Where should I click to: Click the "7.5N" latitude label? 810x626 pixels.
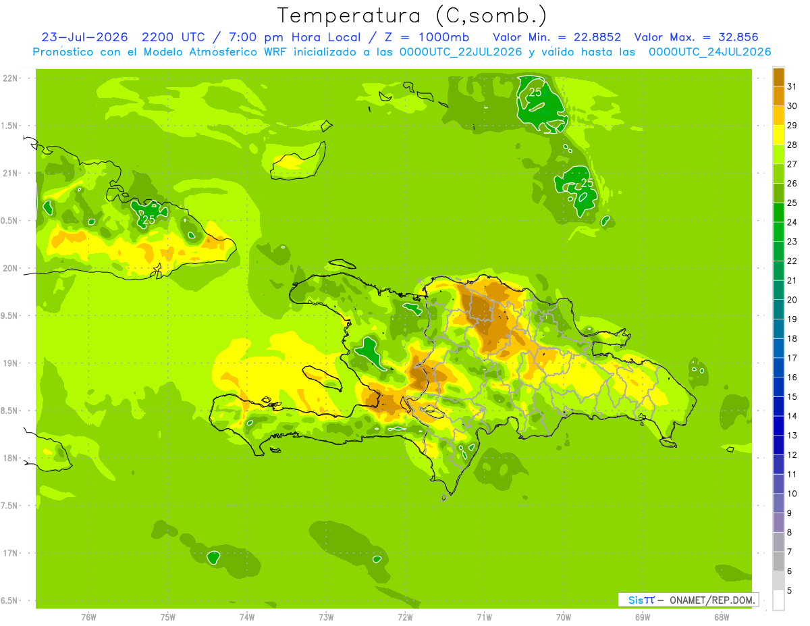(x=10, y=505)
